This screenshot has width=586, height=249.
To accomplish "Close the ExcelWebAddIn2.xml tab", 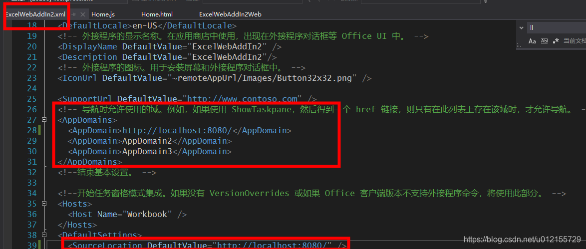I will [x=83, y=14].
